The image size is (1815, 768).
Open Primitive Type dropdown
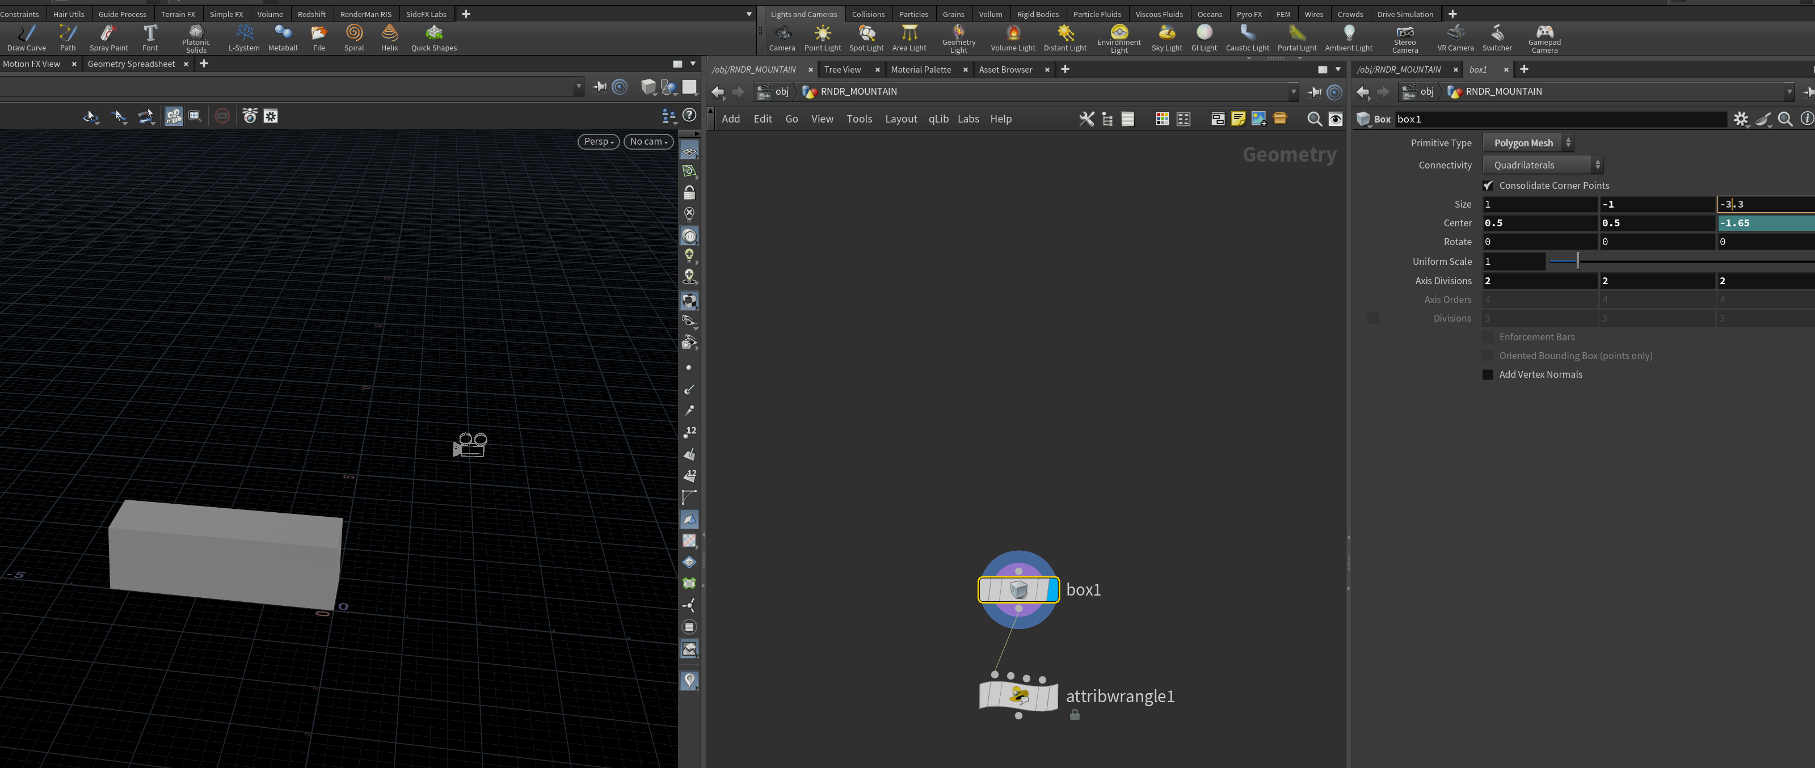click(x=1528, y=143)
